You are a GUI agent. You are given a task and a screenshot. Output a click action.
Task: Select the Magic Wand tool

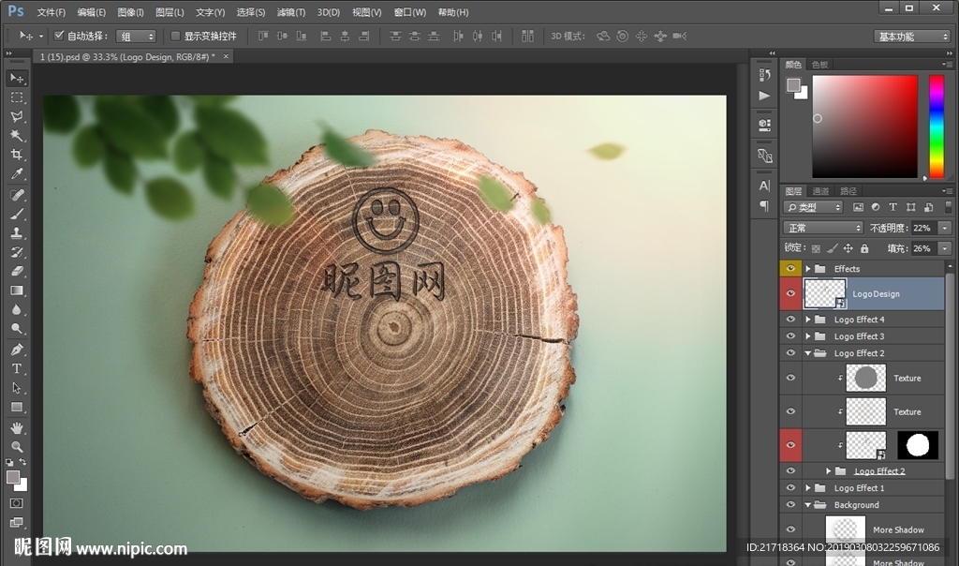(17, 136)
